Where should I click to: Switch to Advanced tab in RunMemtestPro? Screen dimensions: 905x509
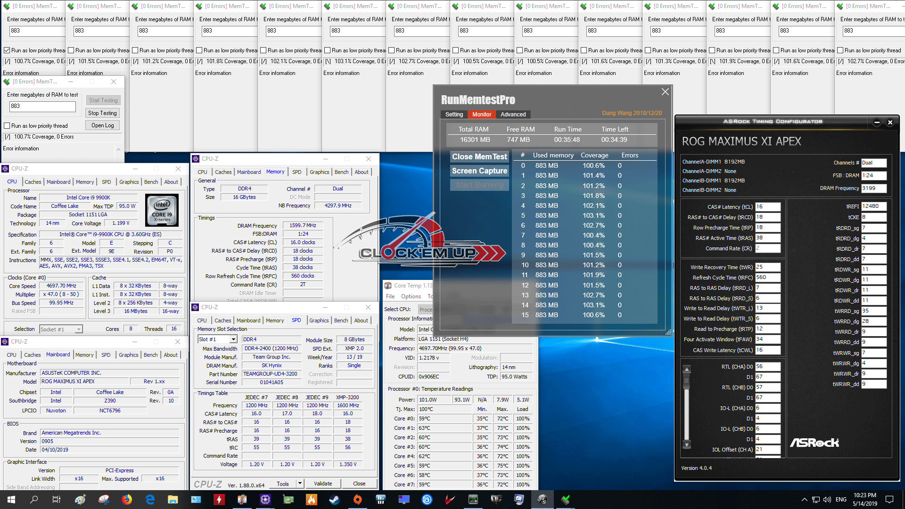click(x=513, y=115)
